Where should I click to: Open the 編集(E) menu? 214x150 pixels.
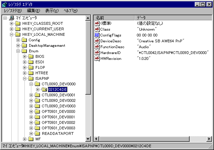33,11
